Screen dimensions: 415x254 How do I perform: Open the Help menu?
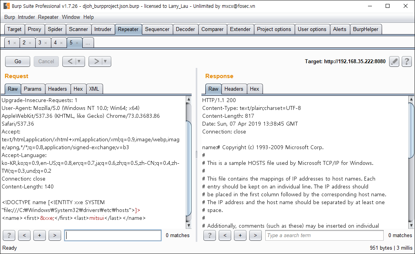tap(89, 17)
